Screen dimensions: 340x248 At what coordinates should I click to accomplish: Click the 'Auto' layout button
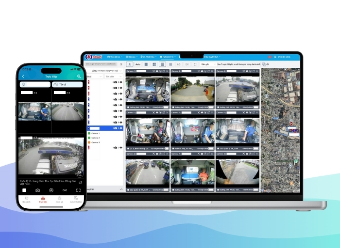pyautogui.click(x=138, y=64)
